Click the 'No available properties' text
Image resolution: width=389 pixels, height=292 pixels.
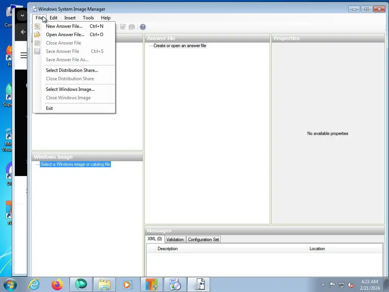[327, 133]
